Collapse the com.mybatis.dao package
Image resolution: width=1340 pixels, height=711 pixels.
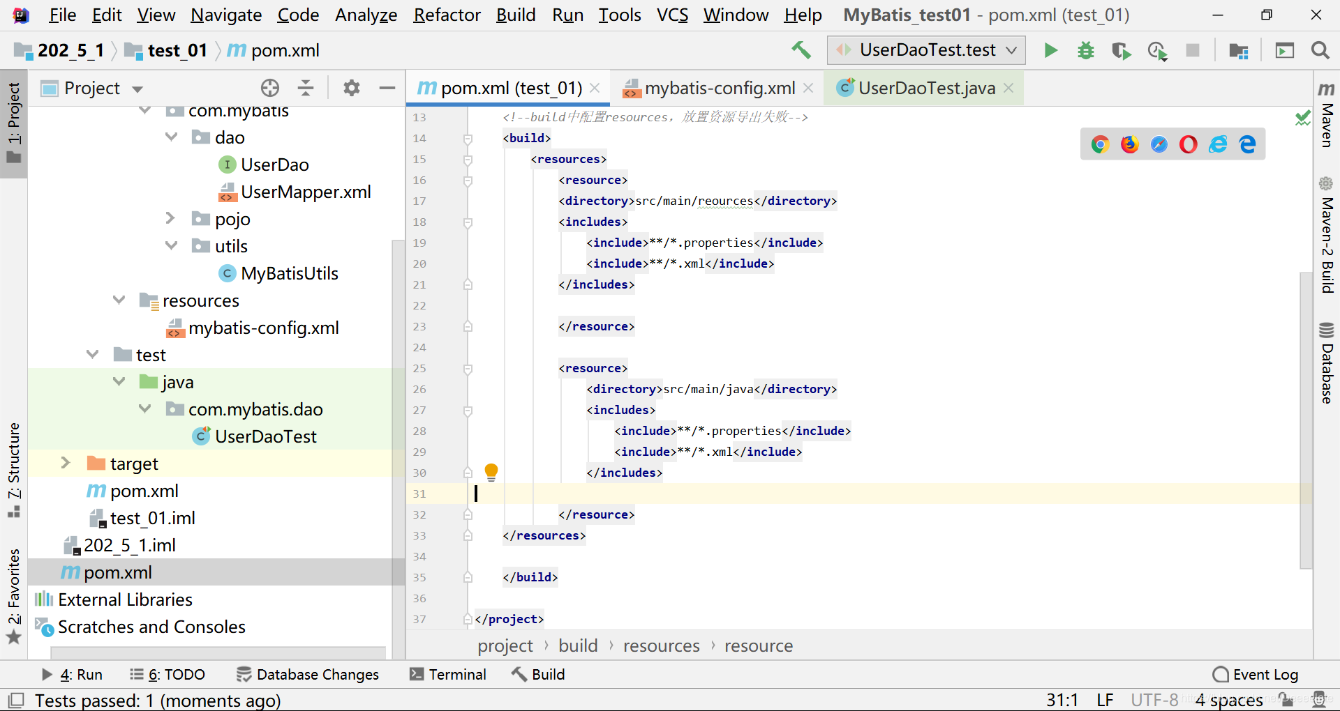(x=145, y=408)
